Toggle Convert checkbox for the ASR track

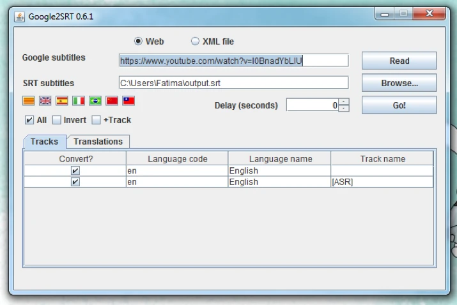75,182
